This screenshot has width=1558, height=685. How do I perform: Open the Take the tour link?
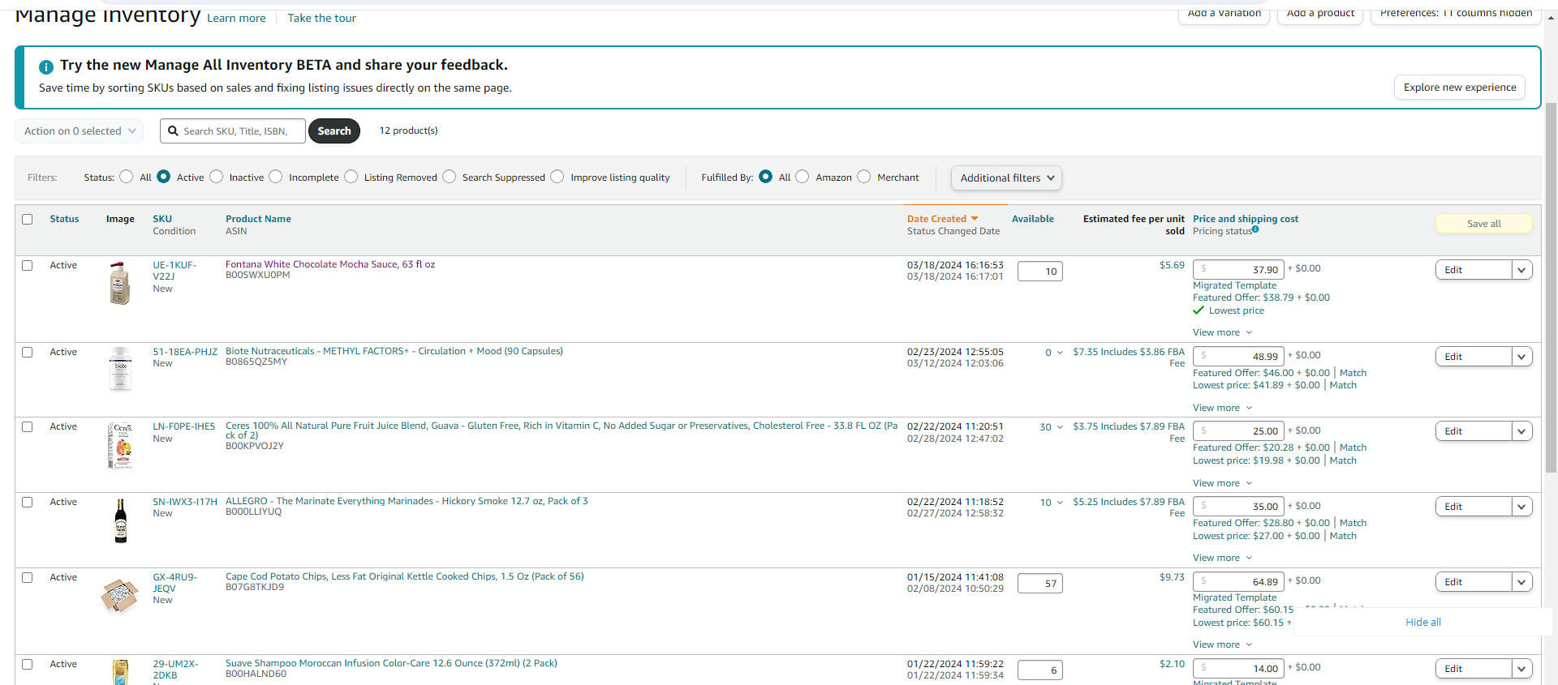coord(321,18)
